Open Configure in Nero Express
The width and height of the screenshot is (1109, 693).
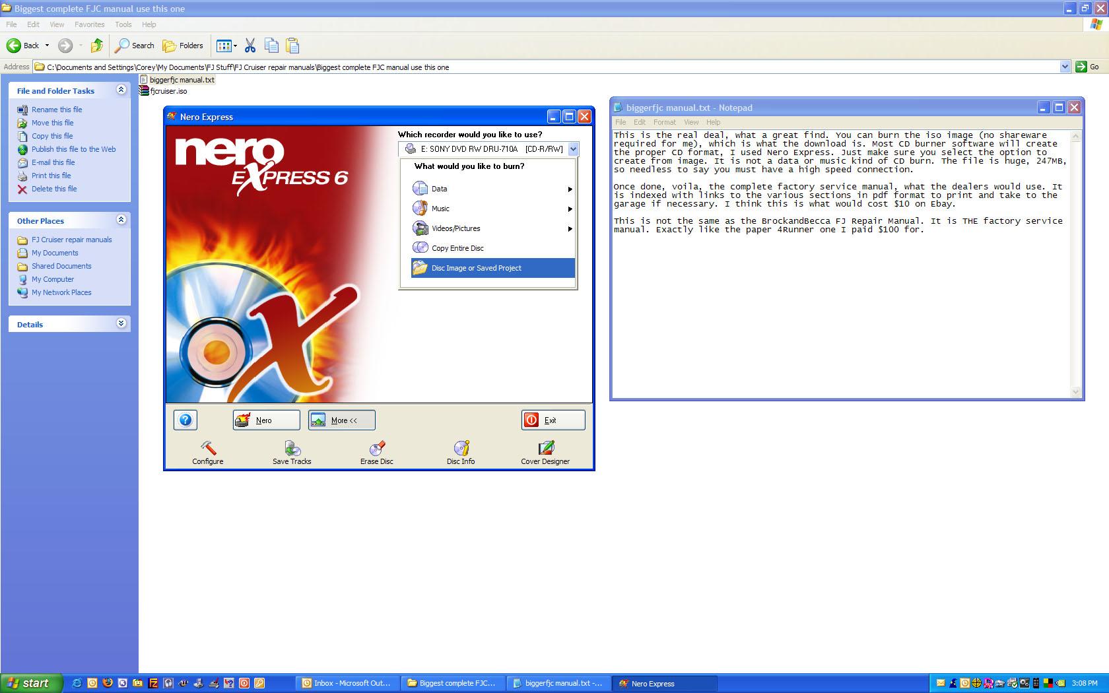(208, 453)
